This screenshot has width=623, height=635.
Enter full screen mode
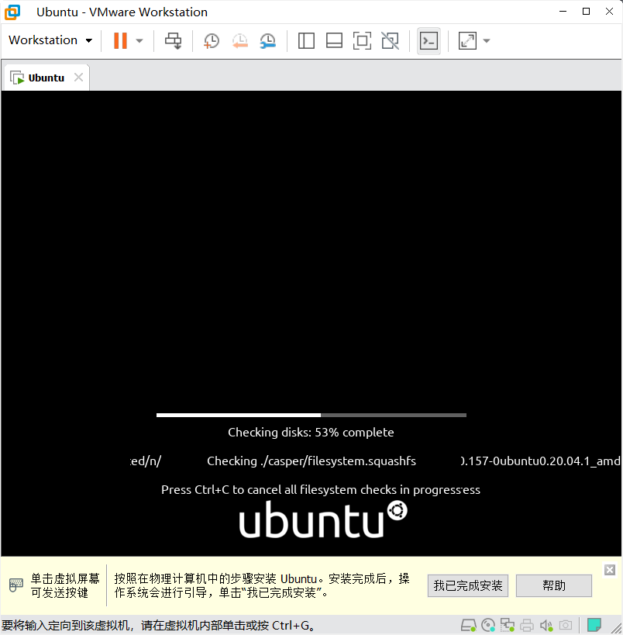click(362, 40)
